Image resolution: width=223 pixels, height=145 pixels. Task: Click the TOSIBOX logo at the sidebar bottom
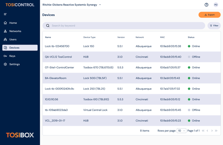20,135
